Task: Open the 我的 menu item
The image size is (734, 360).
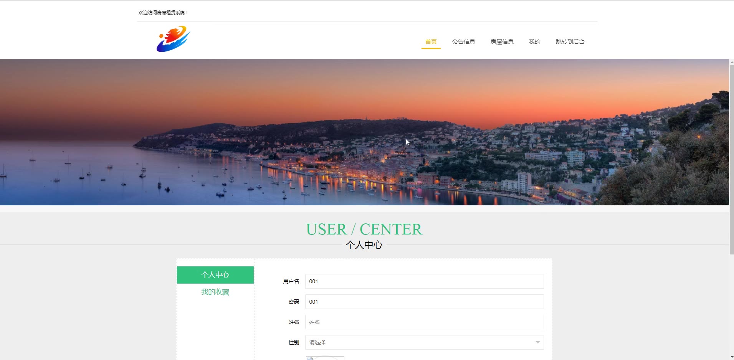Action: click(x=534, y=41)
